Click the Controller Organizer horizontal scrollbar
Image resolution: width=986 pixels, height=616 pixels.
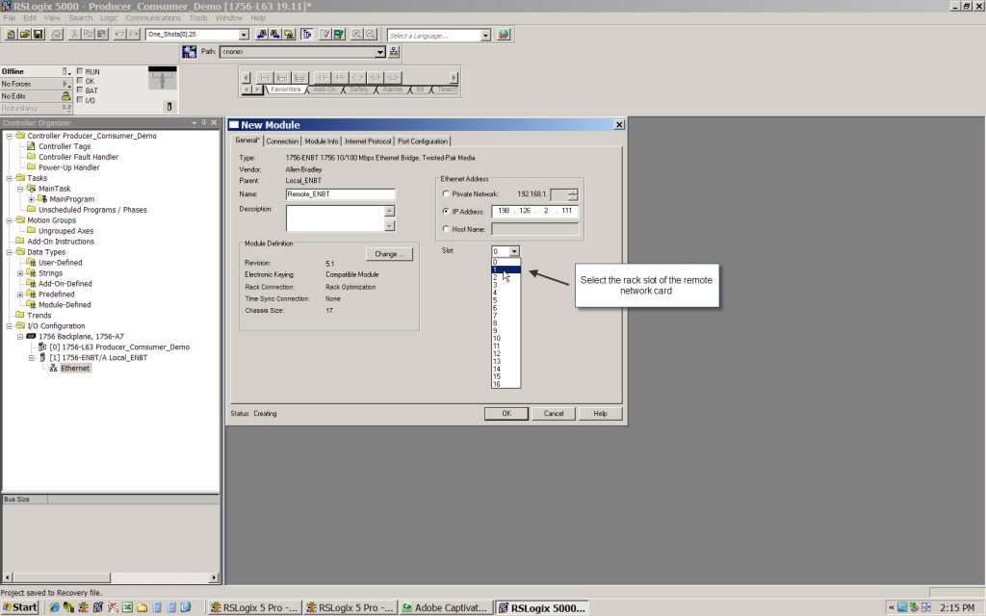point(111,577)
